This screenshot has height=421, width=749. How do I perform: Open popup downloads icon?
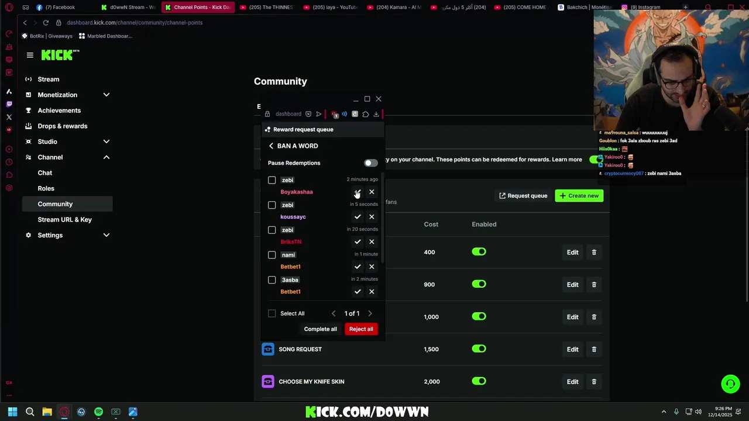click(x=376, y=114)
